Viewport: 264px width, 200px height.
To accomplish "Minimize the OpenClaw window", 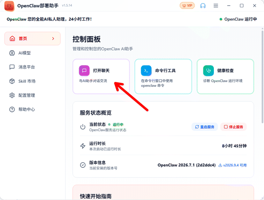I will (229, 6).
